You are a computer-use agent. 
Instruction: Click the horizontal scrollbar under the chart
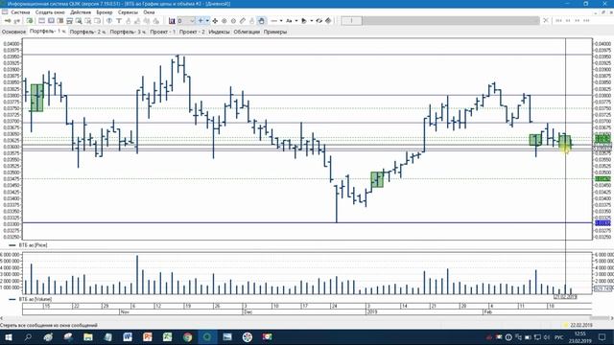307,318
